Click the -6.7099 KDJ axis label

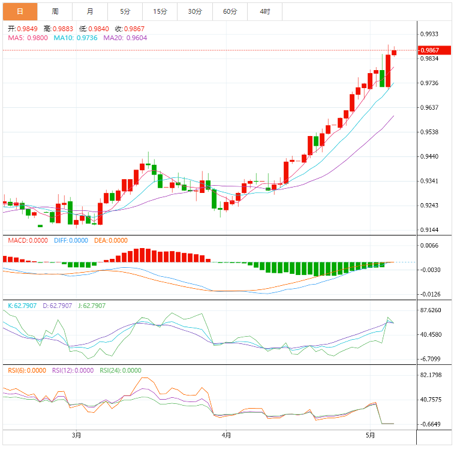[x=429, y=359]
